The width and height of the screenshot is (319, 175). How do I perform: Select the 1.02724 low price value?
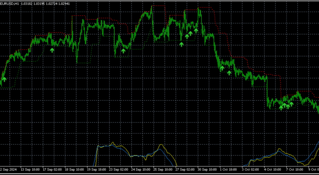click(x=51, y=4)
